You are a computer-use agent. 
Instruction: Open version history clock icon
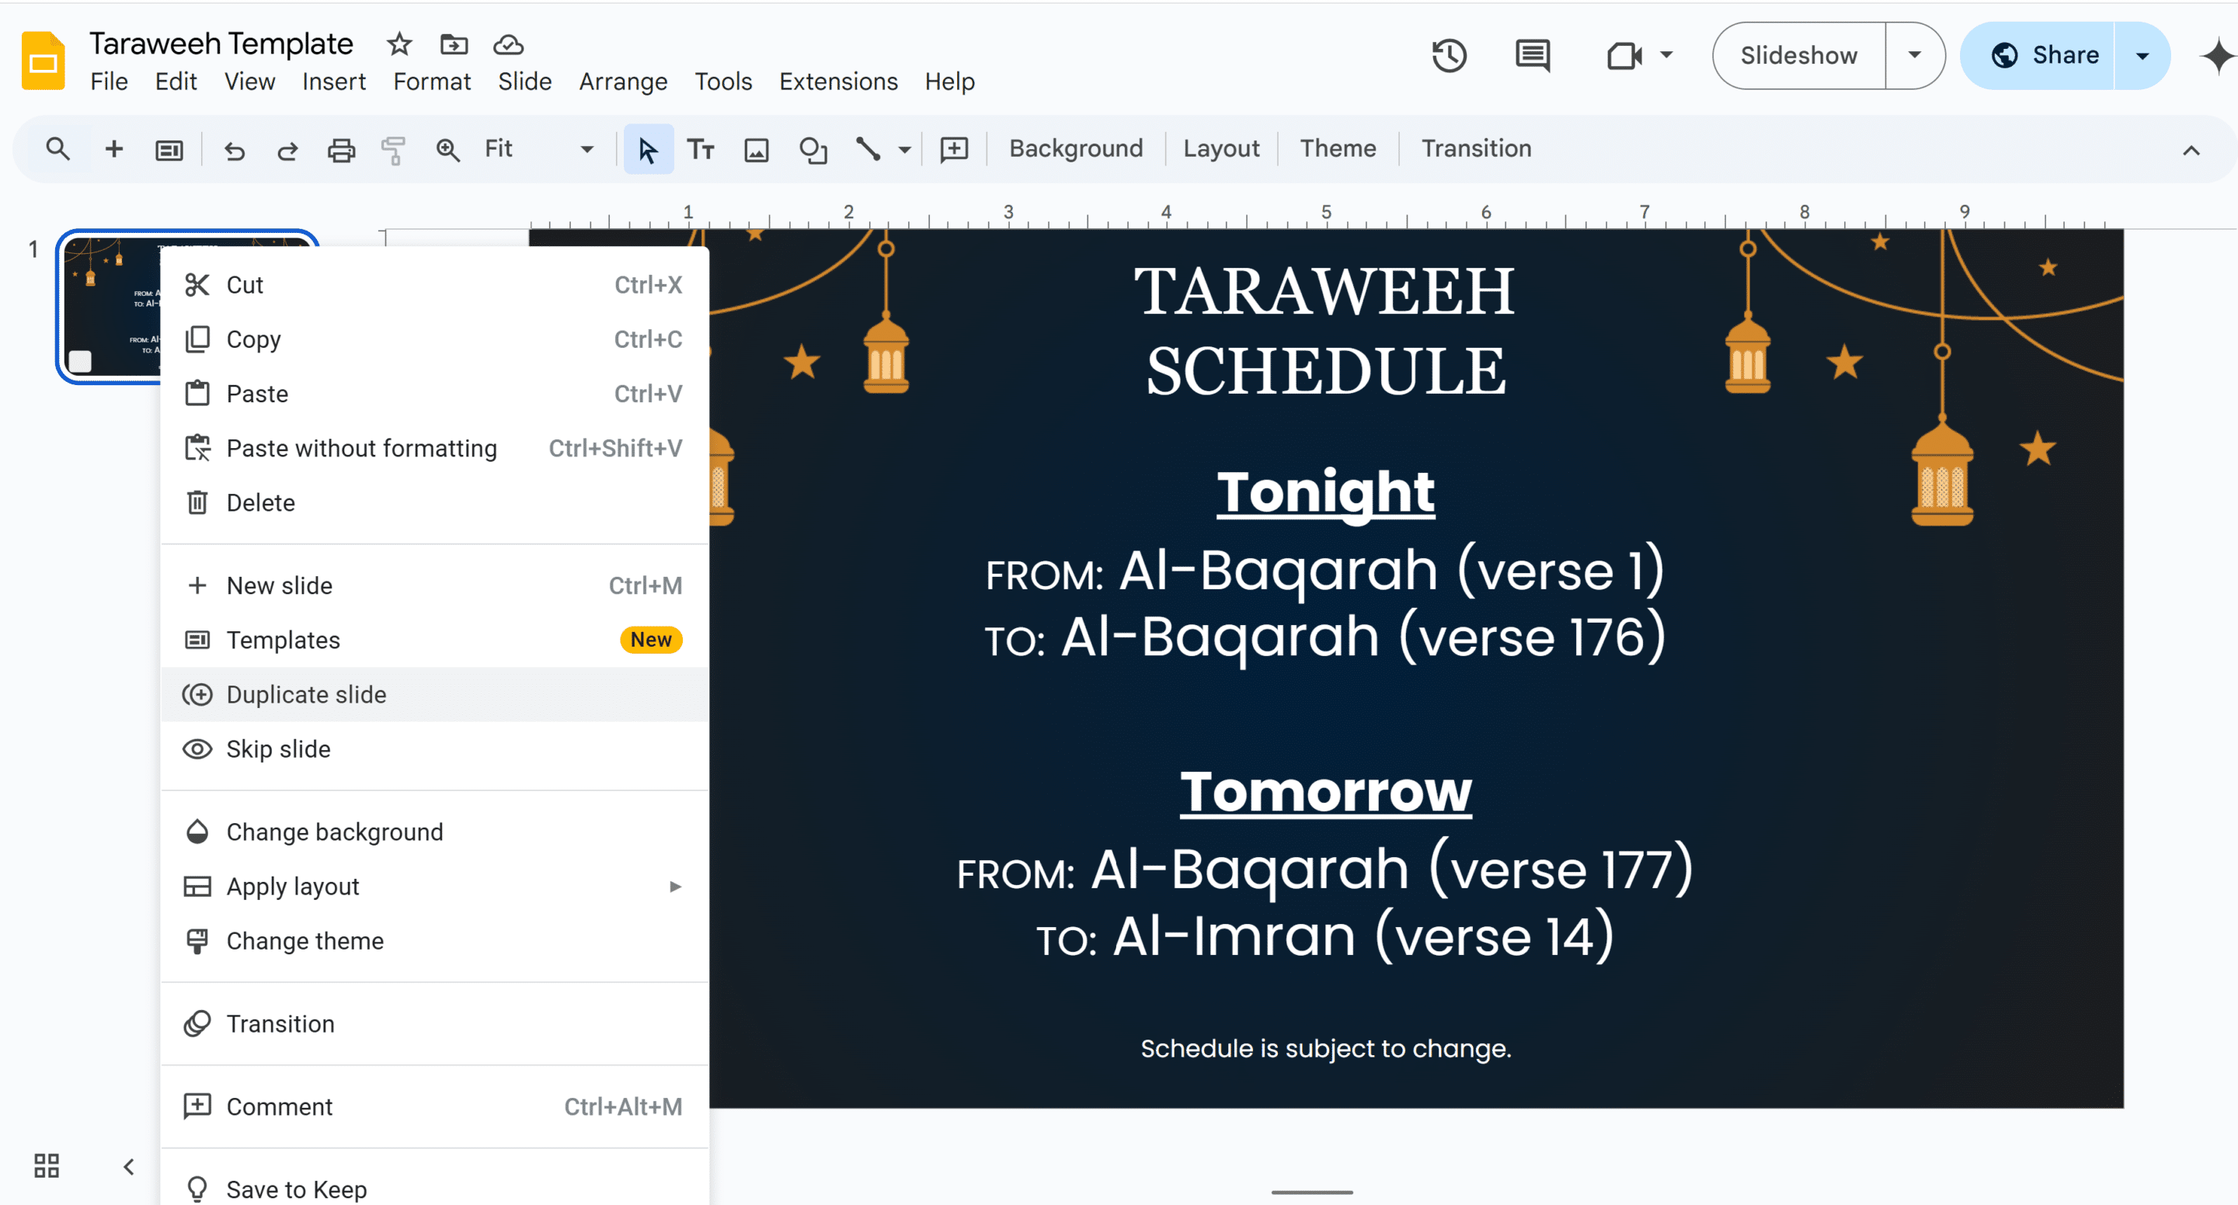click(1448, 56)
